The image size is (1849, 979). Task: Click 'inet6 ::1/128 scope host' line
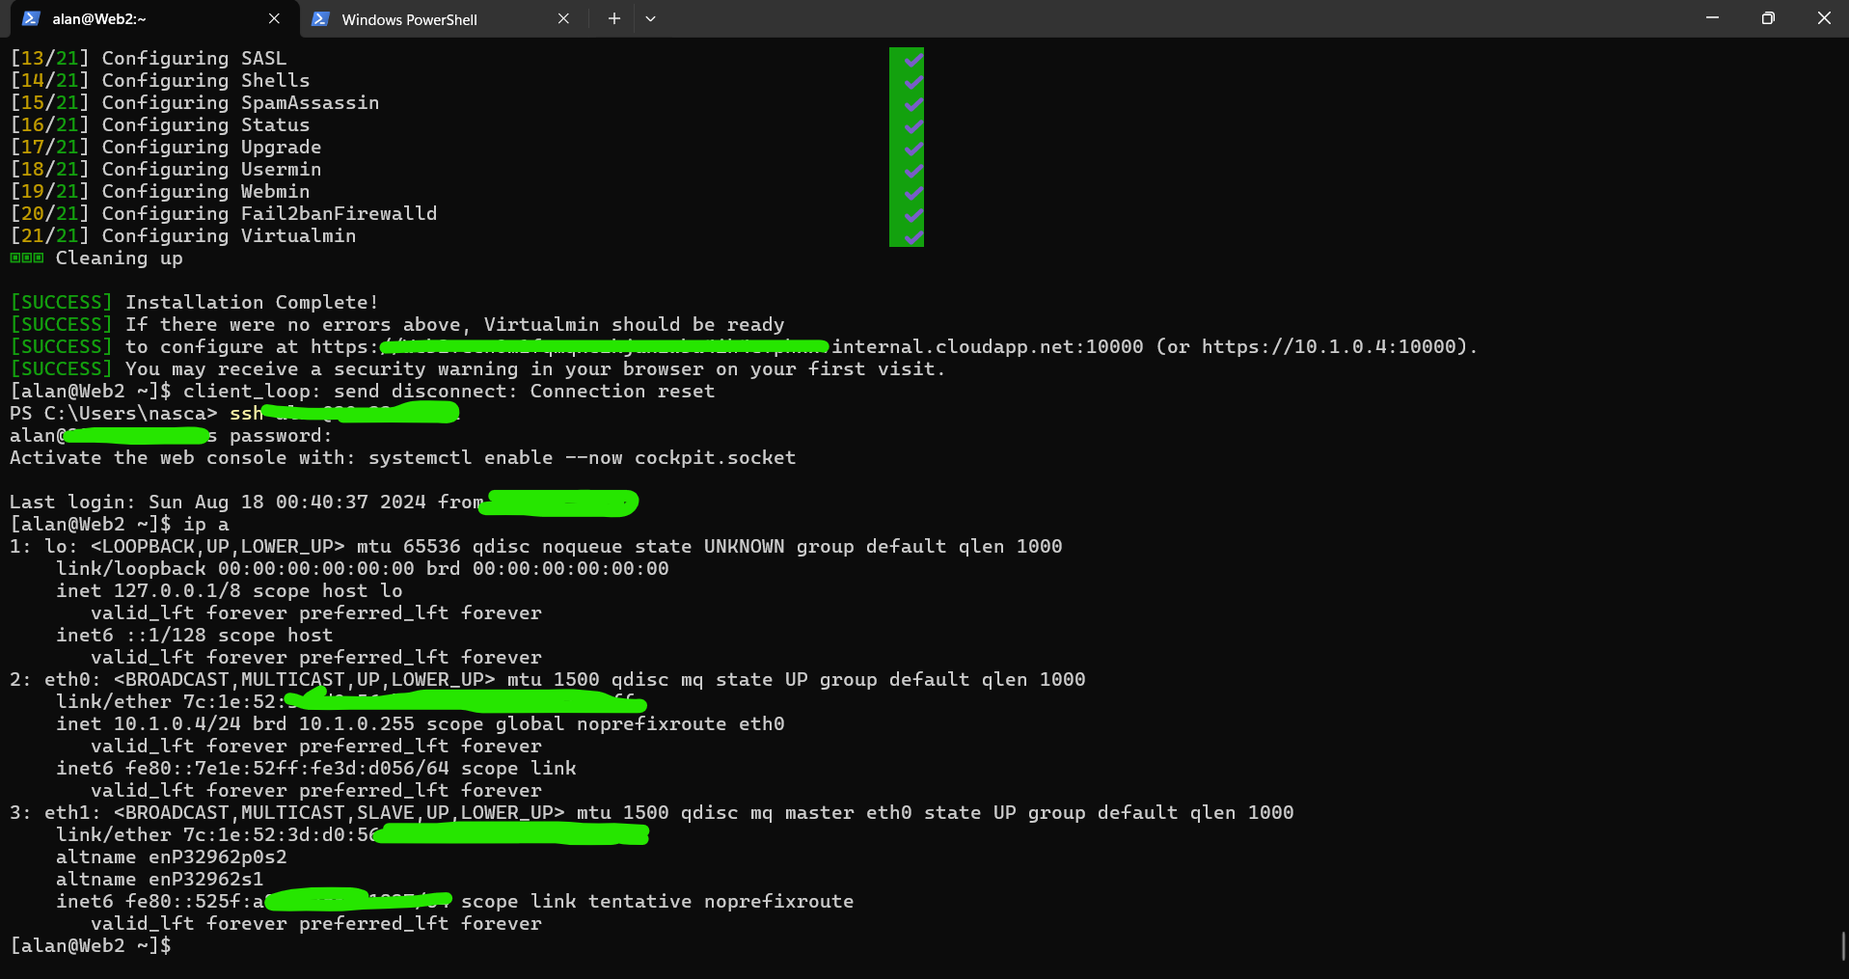195,636
